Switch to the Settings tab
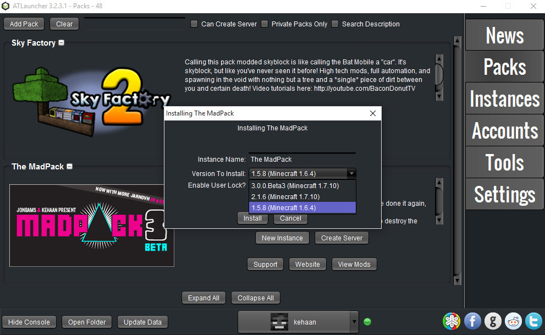The width and height of the screenshot is (545, 335). (504, 194)
